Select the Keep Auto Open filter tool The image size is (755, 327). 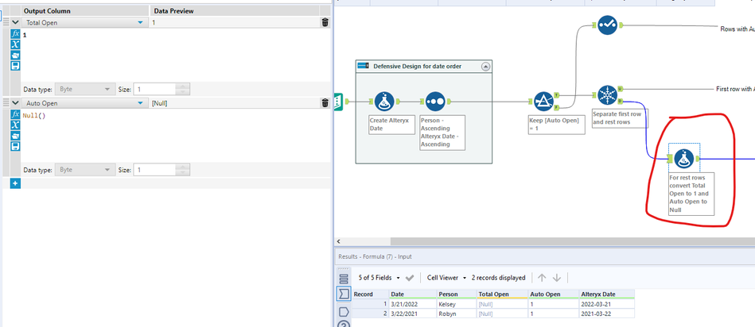(543, 102)
